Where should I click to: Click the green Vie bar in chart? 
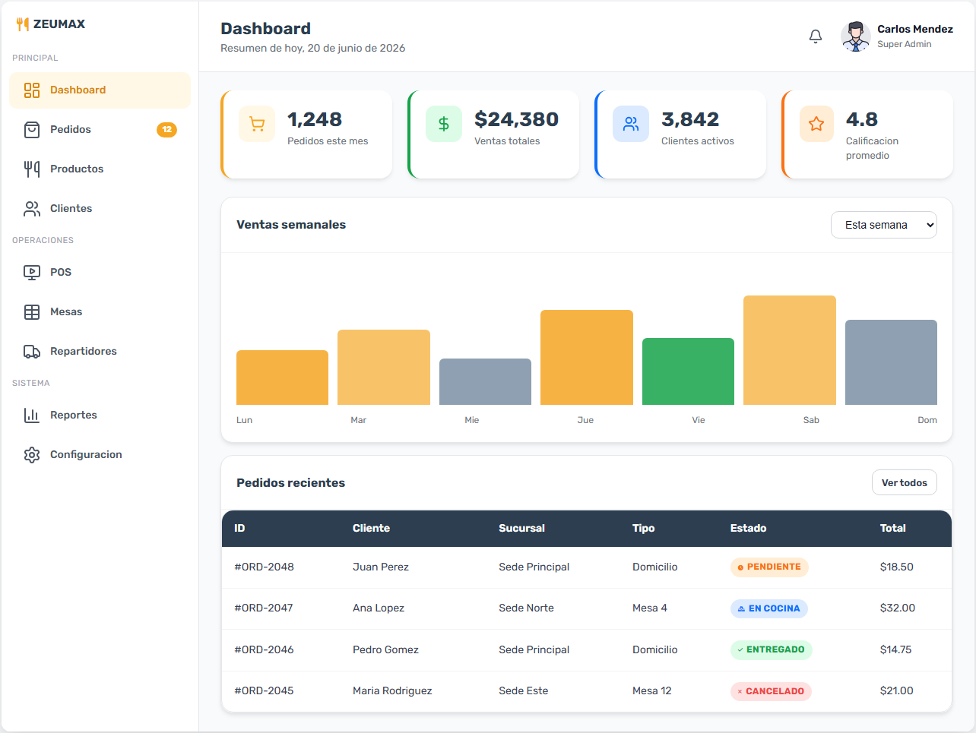688,371
